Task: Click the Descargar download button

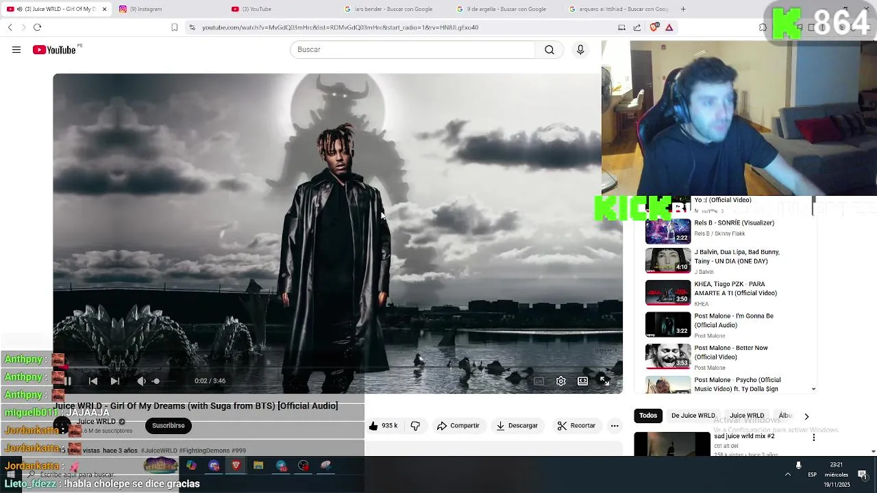Action: coord(517,426)
